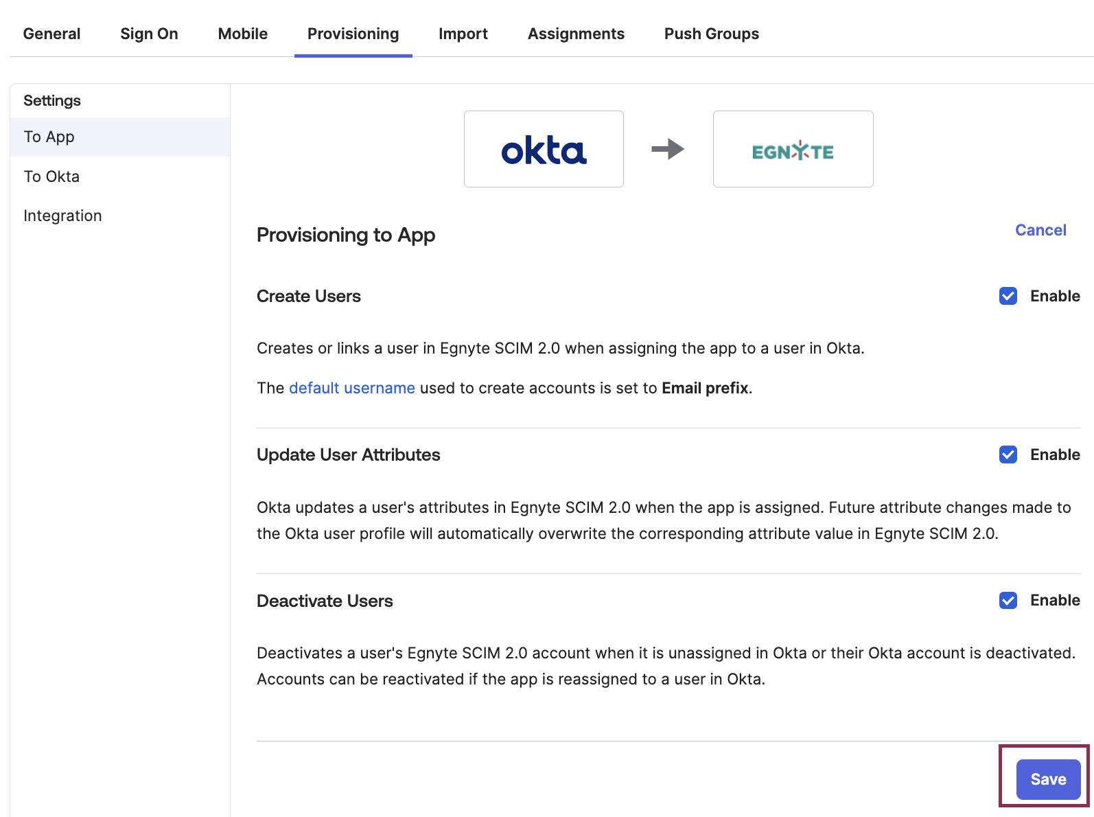Click the Deactivate Users section title
Image resolution: width=1094 pixels, height=817 pixels.
click(325, 601)
